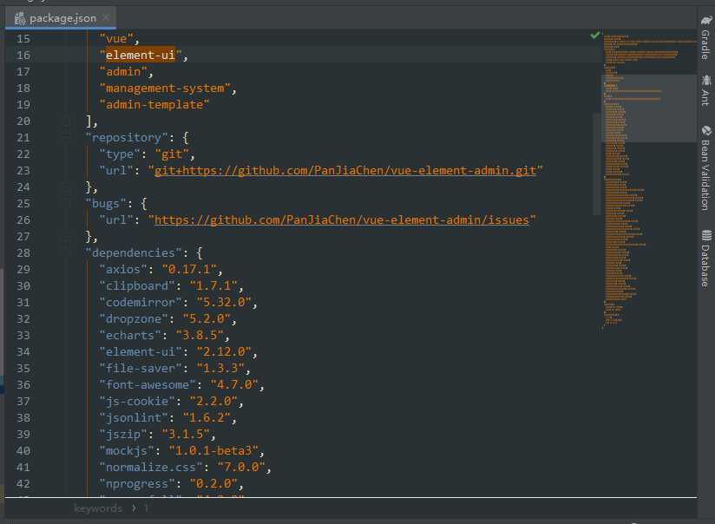Image resolution: width=715 pixels, height=524 pixels.
Task: Click the "echarts" dependency name
Action: (x=130, y=335)
